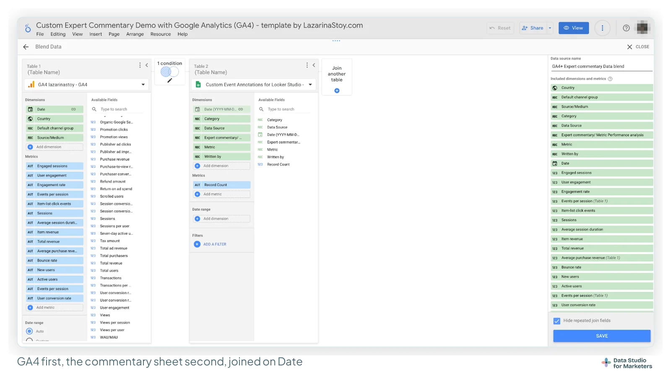This screenshot has height=378, width=671.
Task: Click the blue View button
Action: (573, 28)
